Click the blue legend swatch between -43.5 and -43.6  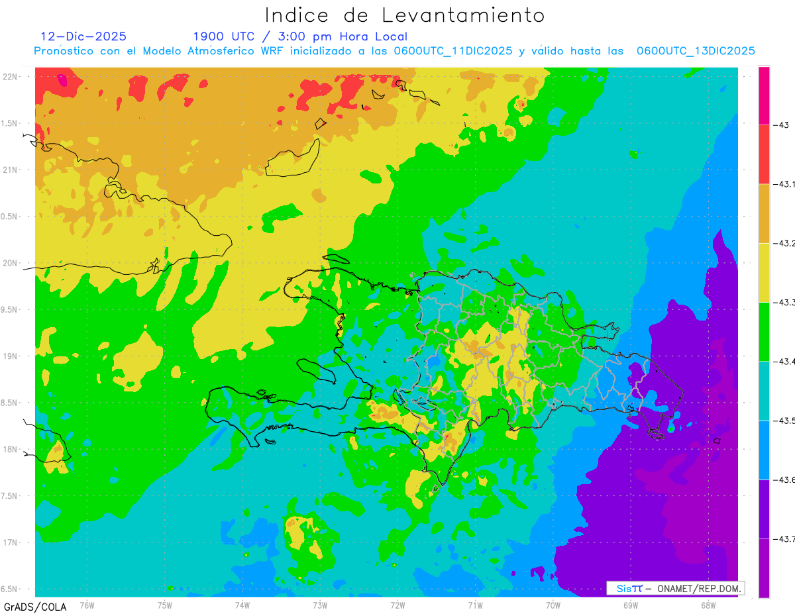(x=764, y=450)
